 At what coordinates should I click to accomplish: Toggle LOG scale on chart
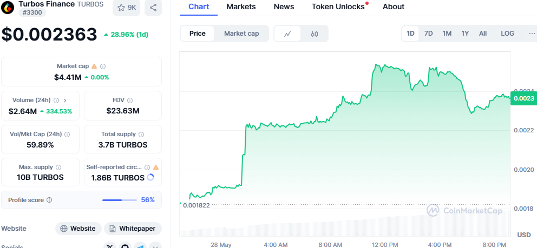[508, 33]
